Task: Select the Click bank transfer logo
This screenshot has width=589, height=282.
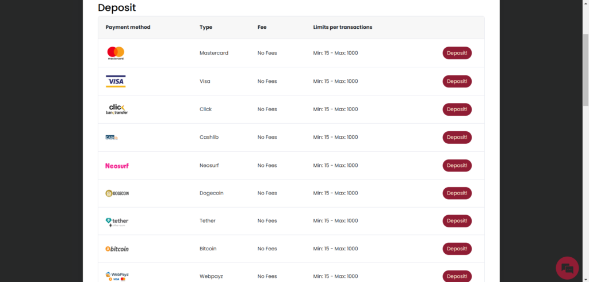Action: (117, 109)
